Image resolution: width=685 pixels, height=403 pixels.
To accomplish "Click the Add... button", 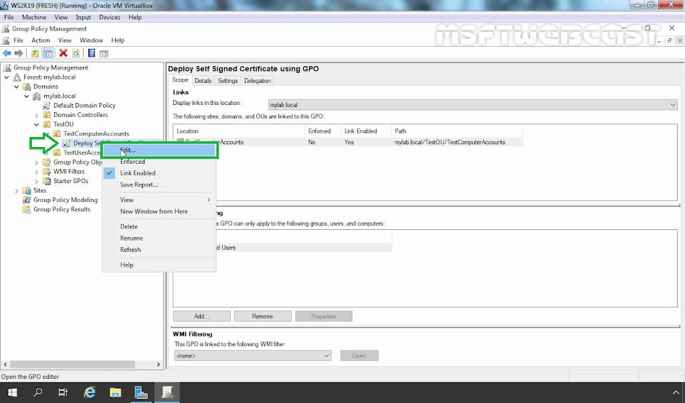I will pyautogui.click(x=202, y=316).
